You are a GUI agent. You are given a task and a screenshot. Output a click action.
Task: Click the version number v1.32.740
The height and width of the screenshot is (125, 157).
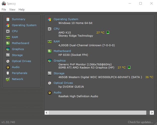(8, 122)
